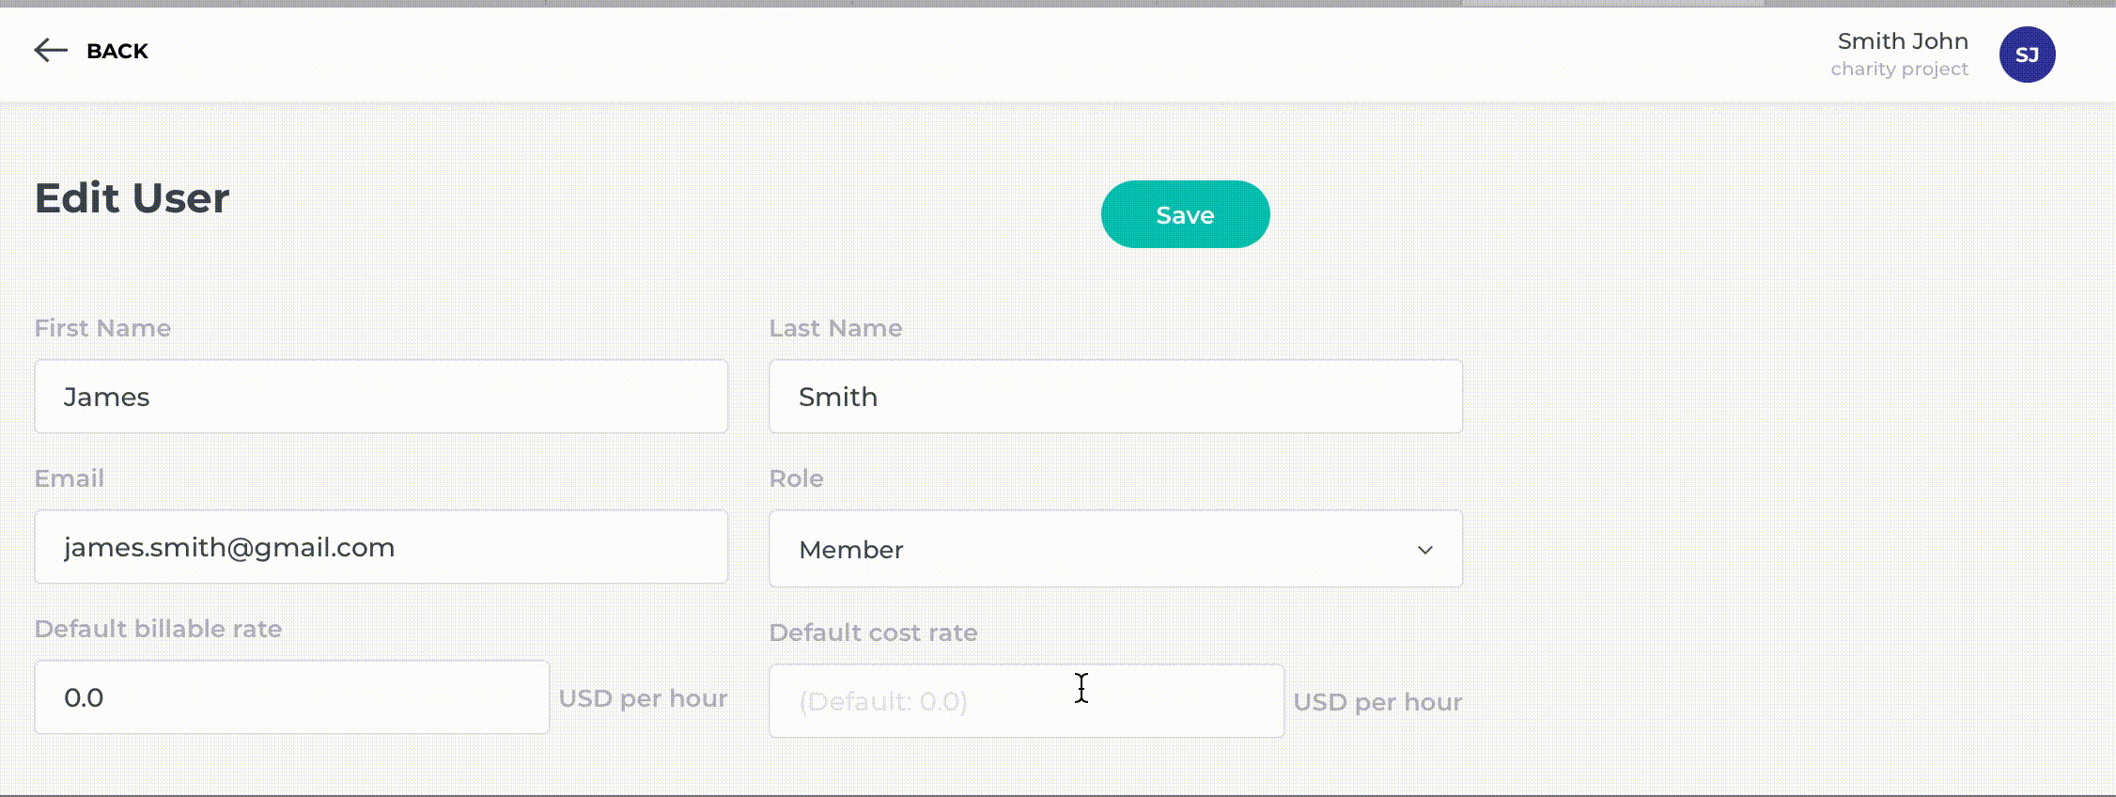
Task: Open the SJ avatar menu
Action: (2027, 55)
